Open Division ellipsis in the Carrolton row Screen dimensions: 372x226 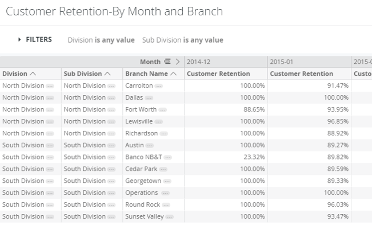coord(50,86)
